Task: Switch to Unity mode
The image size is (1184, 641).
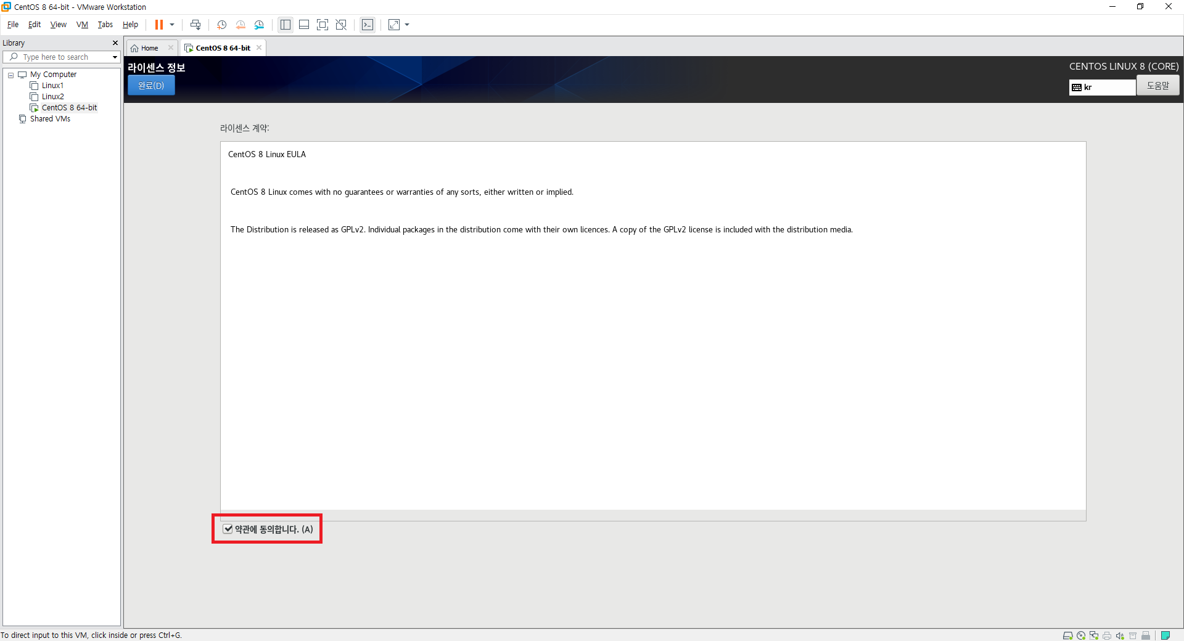Action: pos(341,25)
